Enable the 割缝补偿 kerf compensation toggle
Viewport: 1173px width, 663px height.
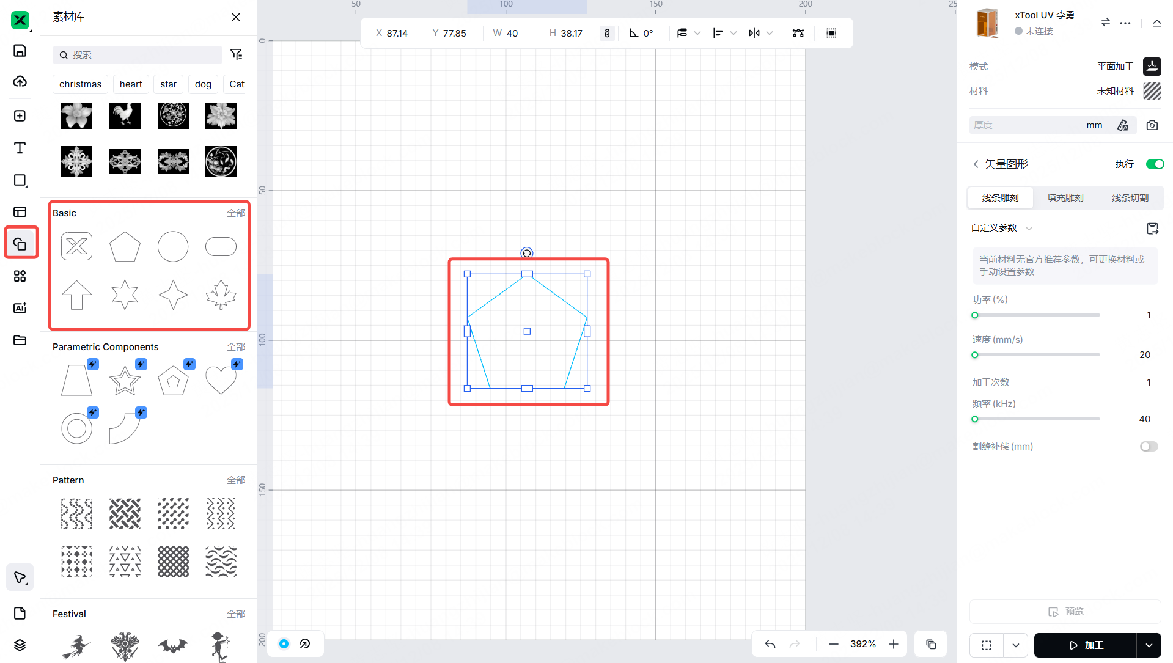(1149, 447)
